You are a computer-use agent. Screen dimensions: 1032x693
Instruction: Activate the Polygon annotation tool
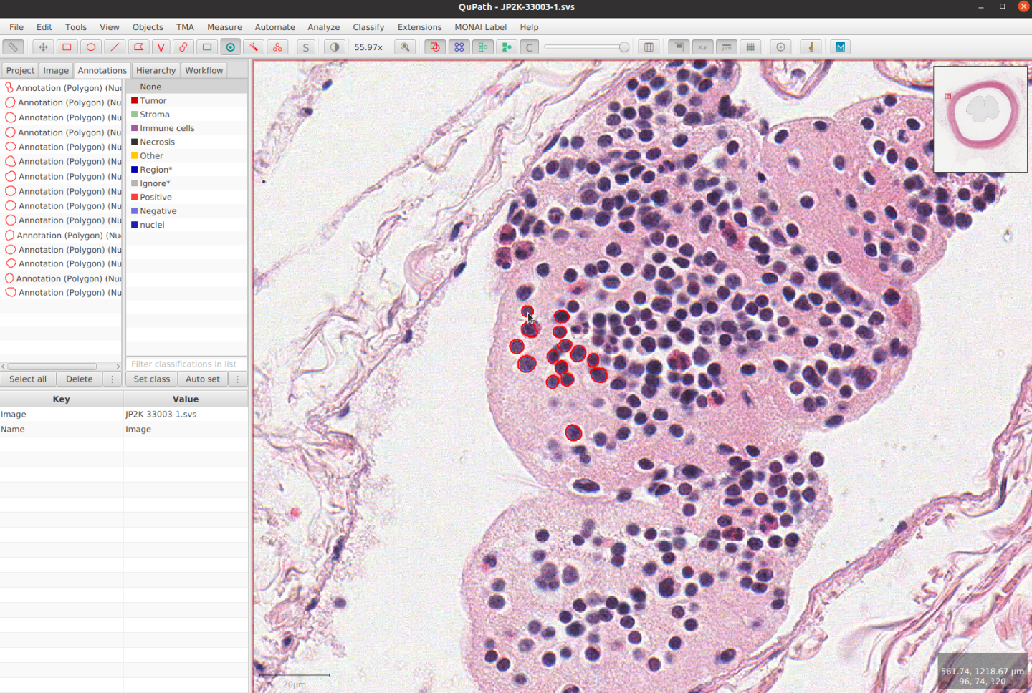[138, 47]
